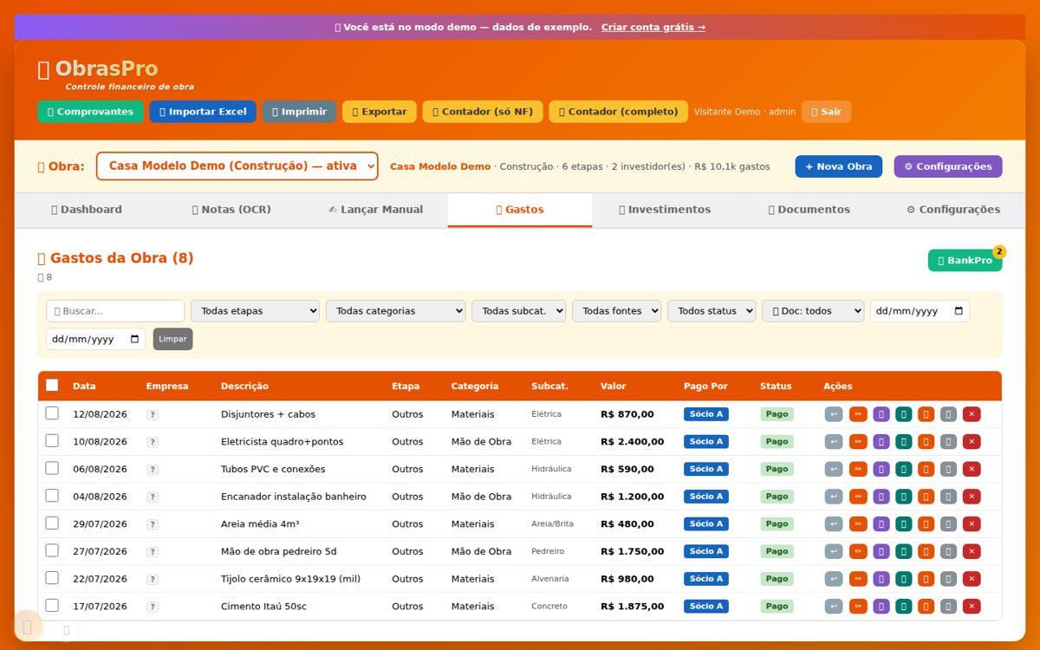
Task: Expand the Obra selector Casa Modelo Demo
Action: tap(237, 166)
